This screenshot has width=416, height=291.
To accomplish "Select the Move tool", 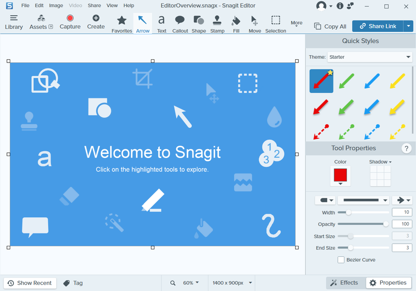I will (x=255, y=24).
